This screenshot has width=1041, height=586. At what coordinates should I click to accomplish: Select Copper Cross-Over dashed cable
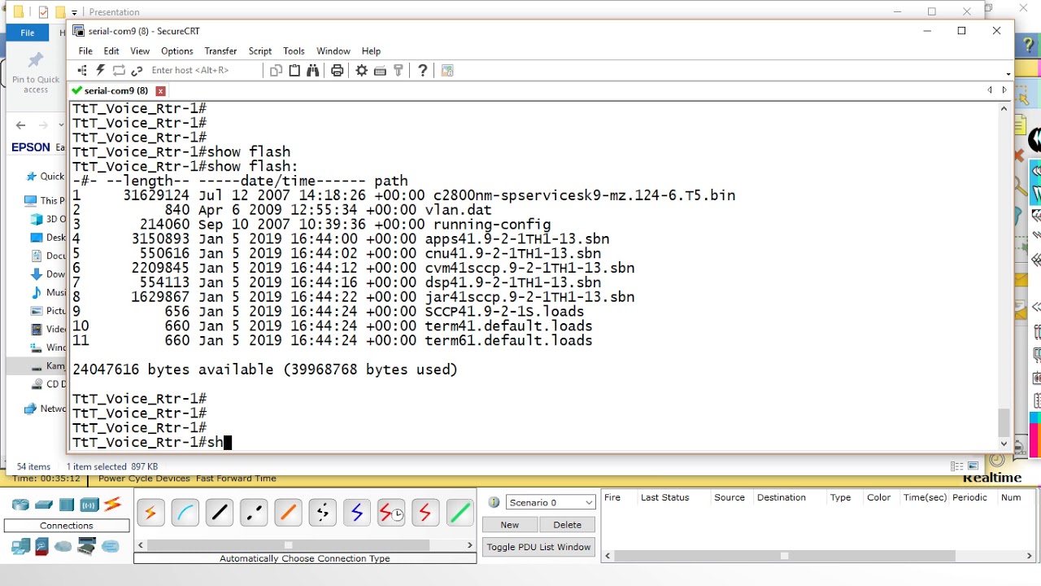(x=254, y=513)
